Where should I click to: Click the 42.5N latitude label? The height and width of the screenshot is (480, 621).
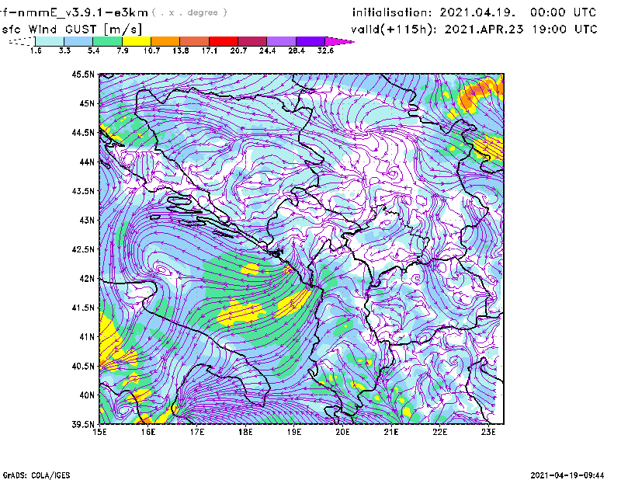(x=83, y=249)
